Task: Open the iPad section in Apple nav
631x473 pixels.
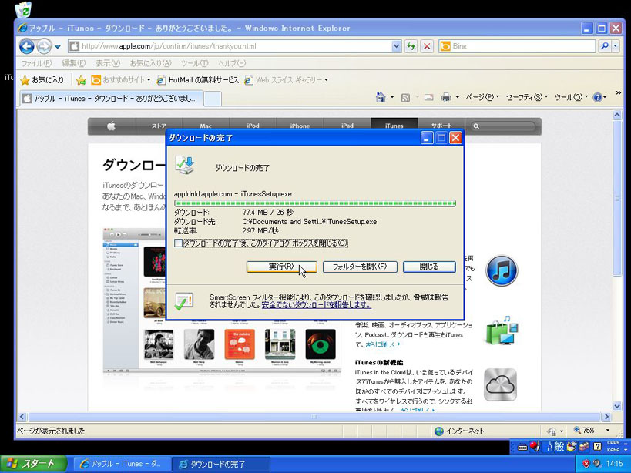Action: click(347, 126)
